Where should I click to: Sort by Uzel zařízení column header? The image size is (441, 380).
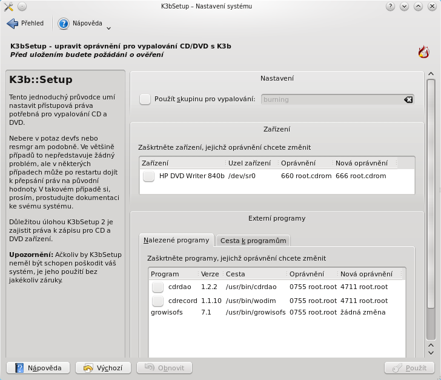pyautogui.click(x=252, y=163)
